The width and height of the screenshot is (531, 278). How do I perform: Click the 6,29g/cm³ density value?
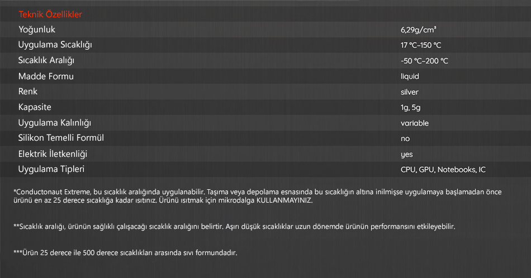(x=418, y=30)
